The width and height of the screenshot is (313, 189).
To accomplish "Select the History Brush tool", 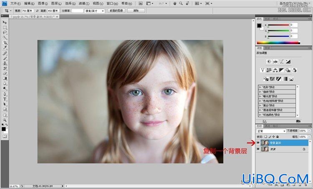I will 5,69.
